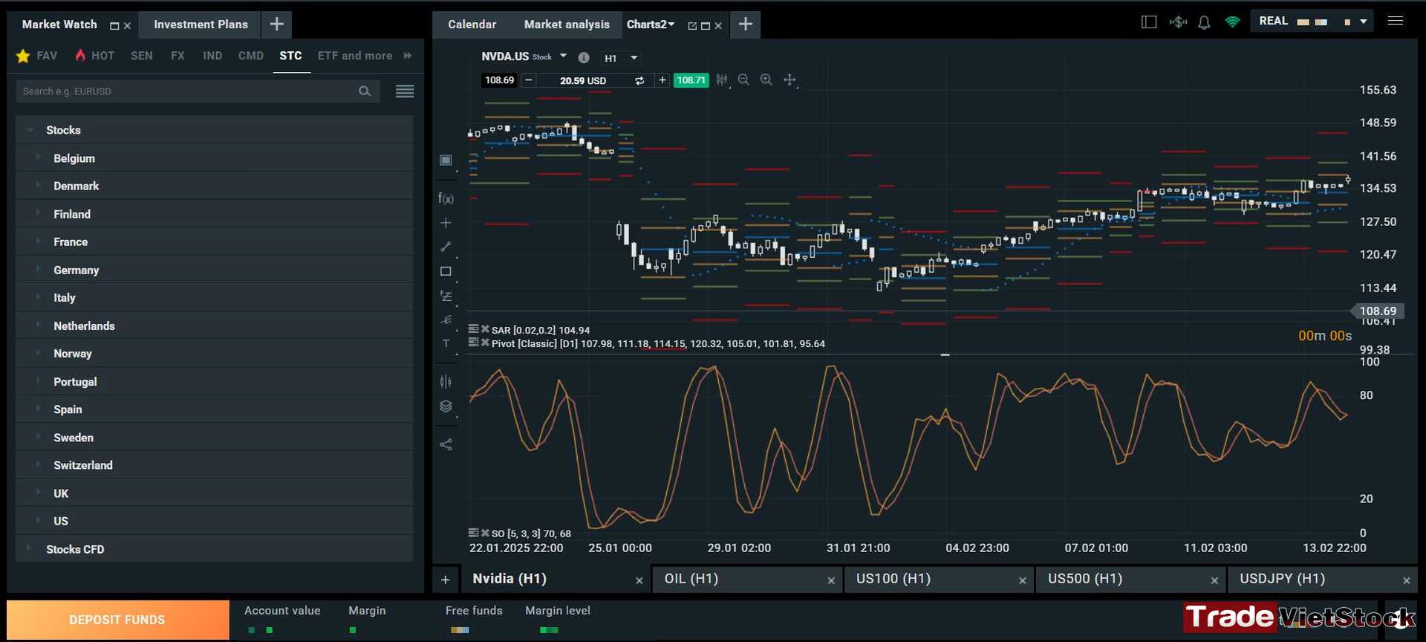Open the Charts2 tab dropdown arrow
The image size is (1426, 642).
pos(671,25)
